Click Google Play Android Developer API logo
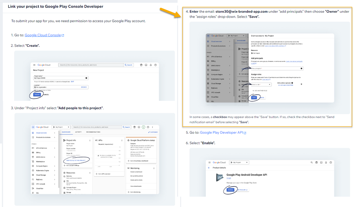Screen dimensions: 355x207 (220, 178)
